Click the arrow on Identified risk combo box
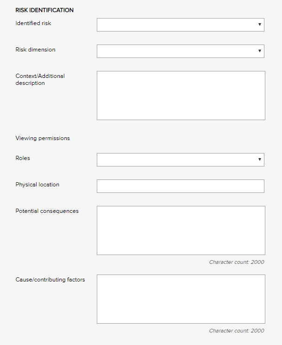Image resolution: width=282 pixels, height=345 pixels. [x=260, y=25]
